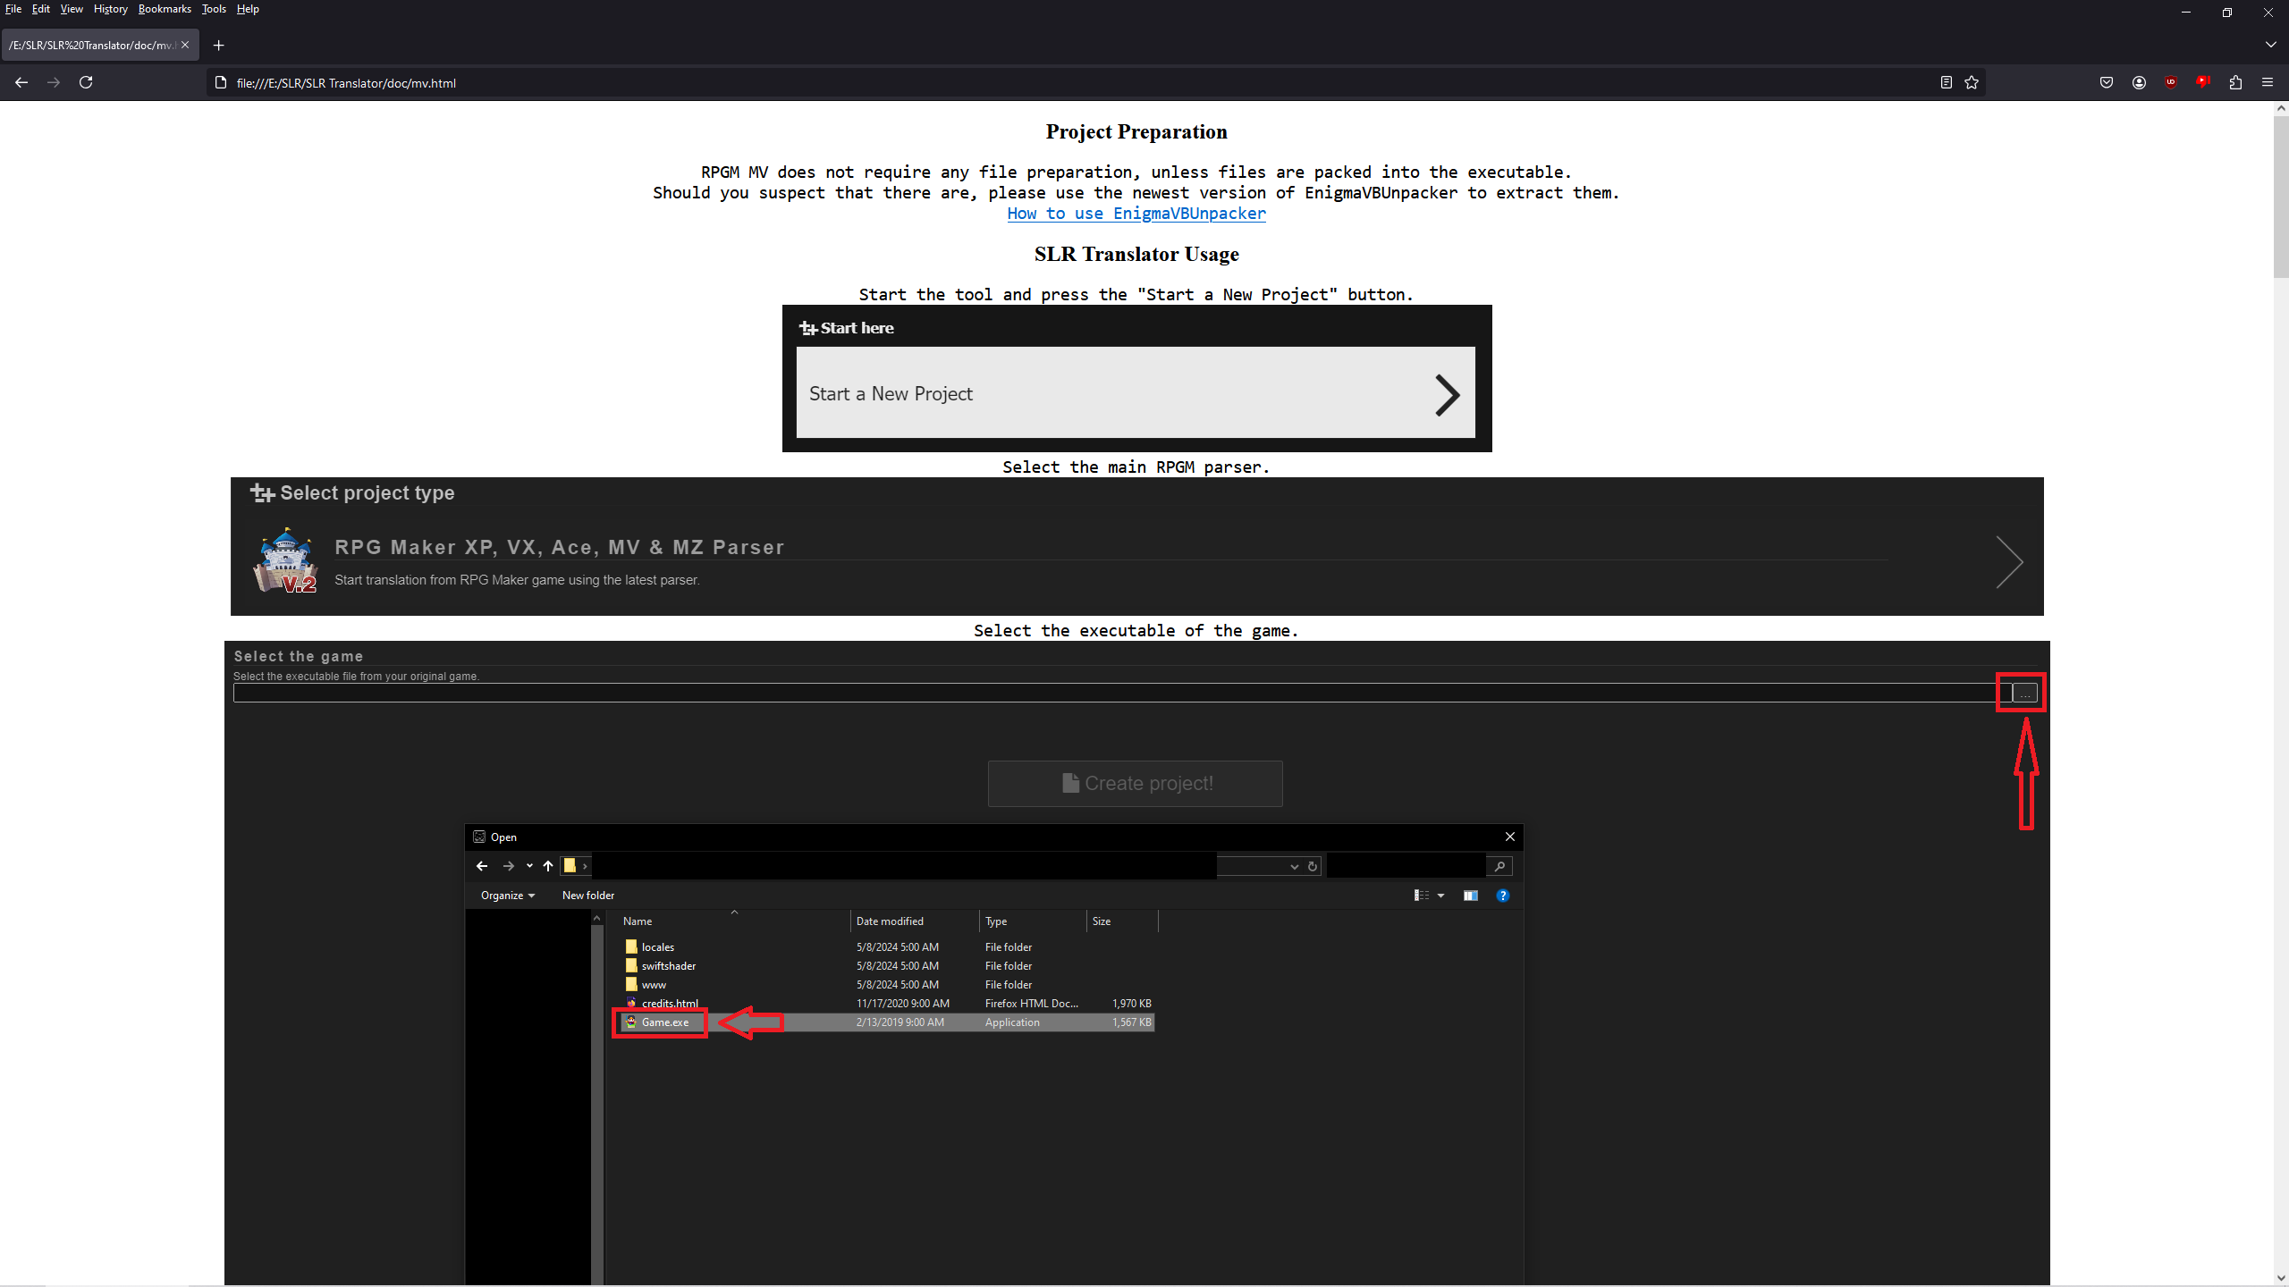Image resolution: width=2289 pixels, height=1287 pixels.
Task: Click Refresh icon in the Open dialog
Action: 1313,867
